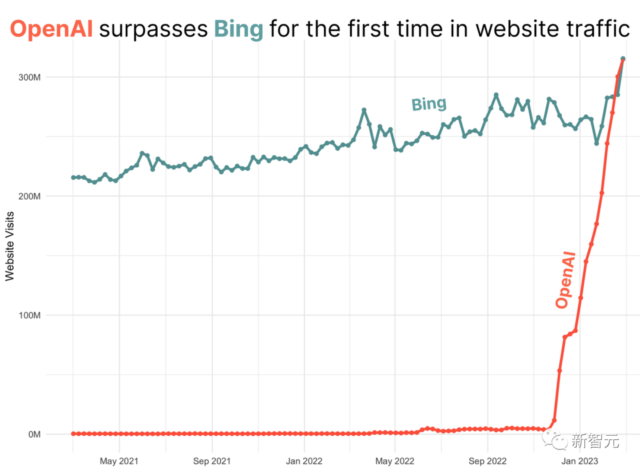Select the orange OpenAI word in the title
Screen dimensions: 640x469
[52, 29]
